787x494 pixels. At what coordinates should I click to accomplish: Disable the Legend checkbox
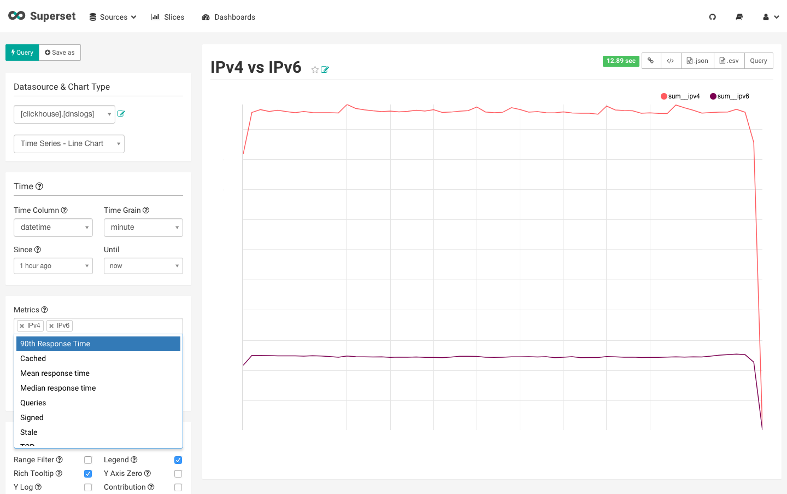(x=178, y=460)
